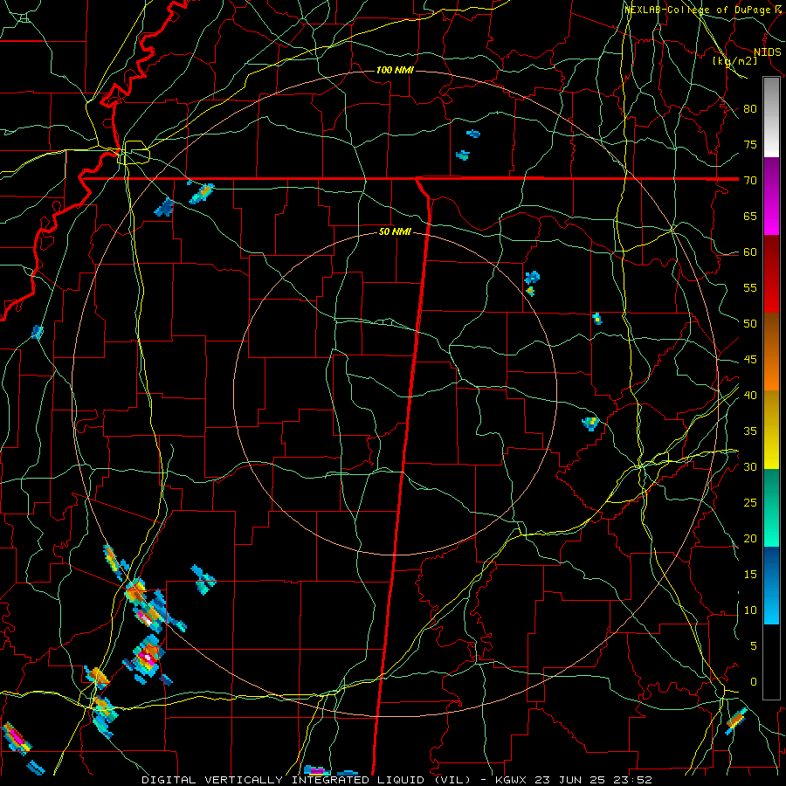Select the 40 value on the scale
Viewport: 786px width, 786px height.
click(x=750, y=396)
